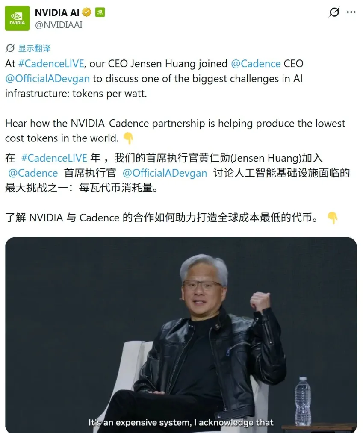Image resolution: width=363 pixels, height=433 pixels.
Task: Click the translate icon beside 显示翻译
Action: tap(10, 48)
